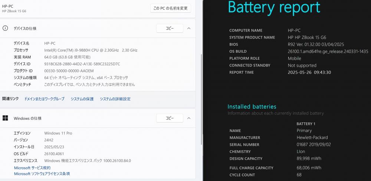The height and width of the screenshot is (181, 371).
Task: Select FULL CHARGE CAPACITY value 68,006 mWh
Action: coord(309,168)
